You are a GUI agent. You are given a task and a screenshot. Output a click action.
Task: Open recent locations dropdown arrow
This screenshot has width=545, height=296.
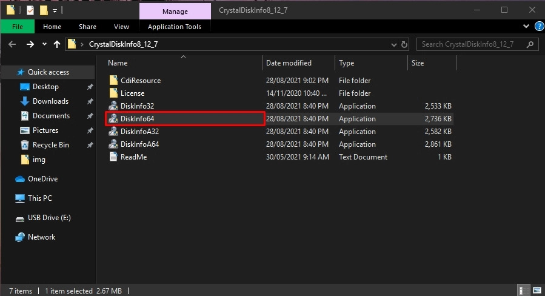coord(44,44)
